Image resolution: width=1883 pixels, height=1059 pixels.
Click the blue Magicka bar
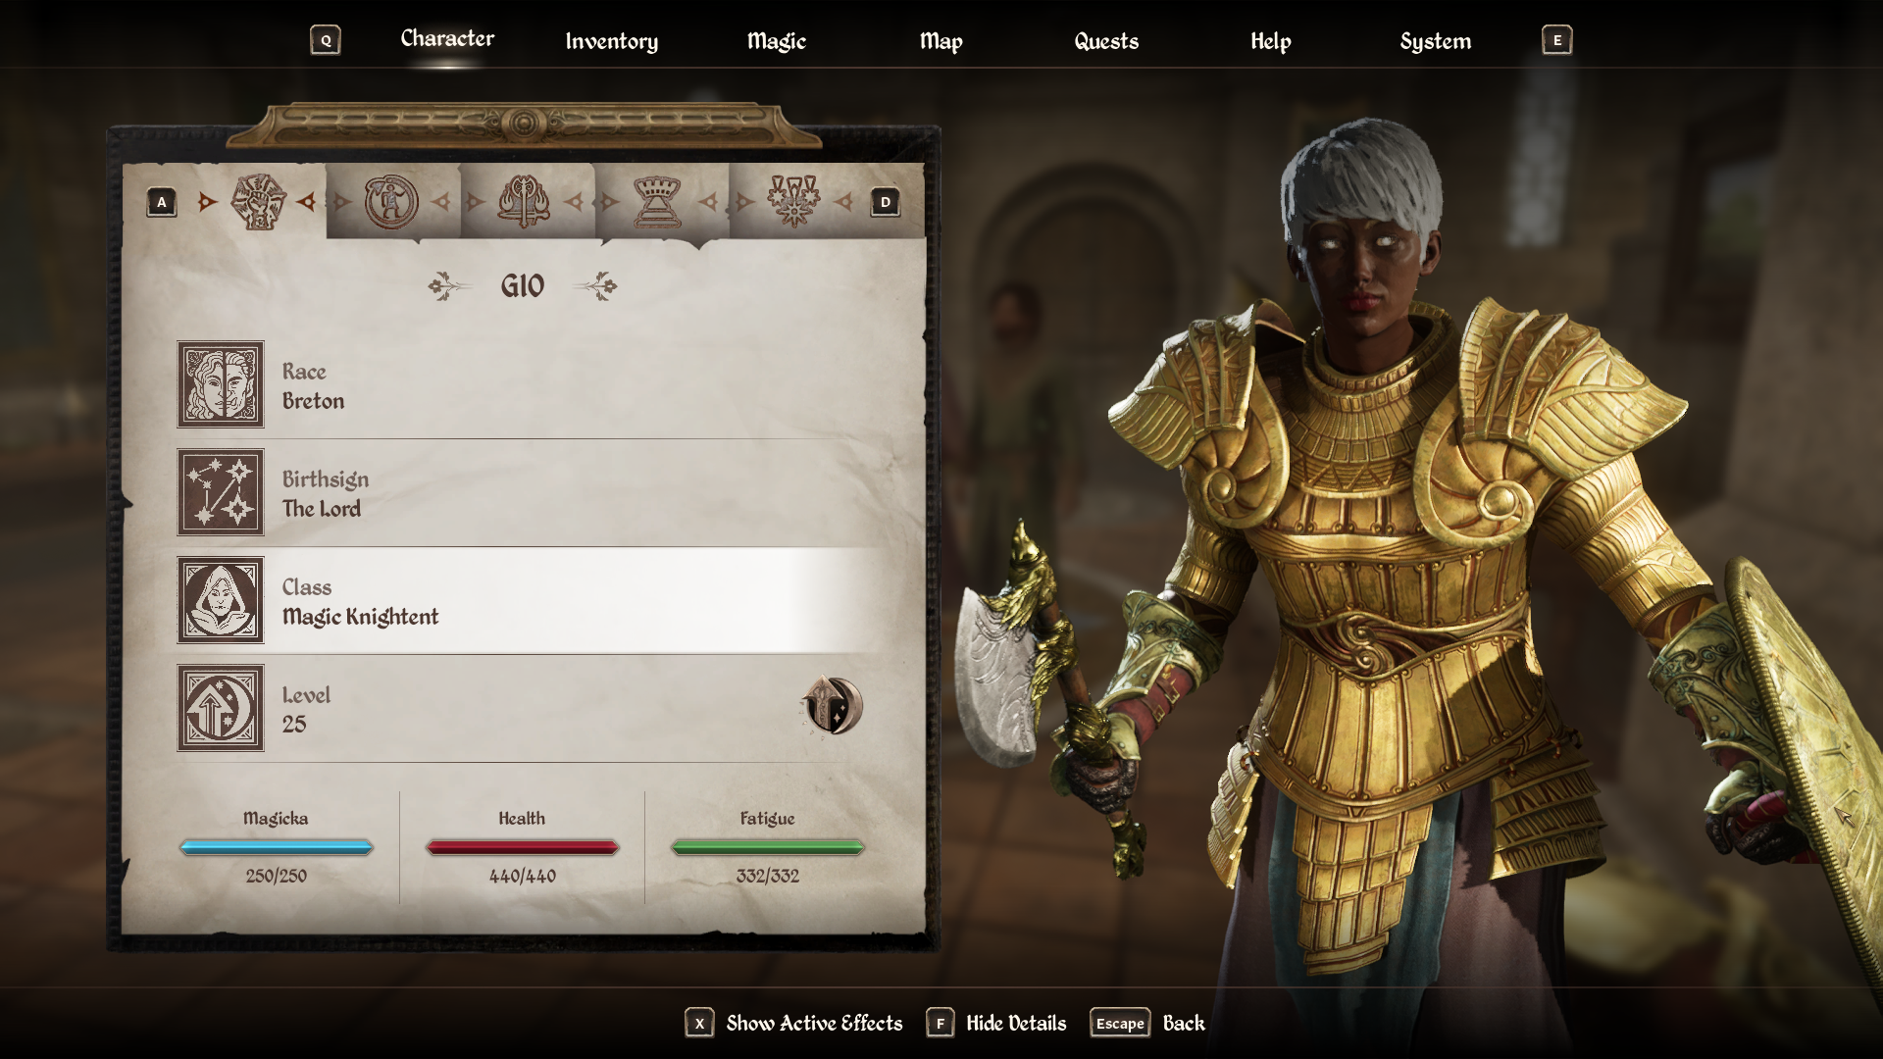click(x=277, y=847)
